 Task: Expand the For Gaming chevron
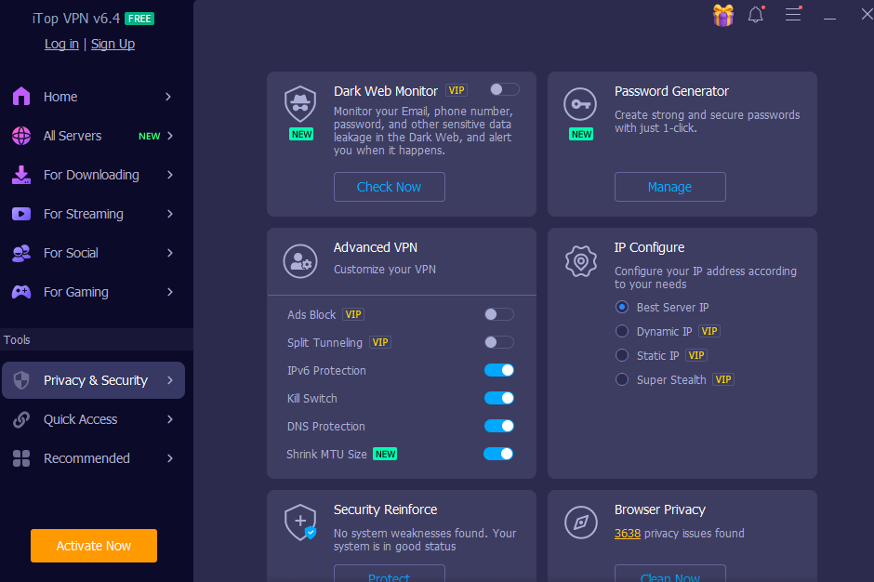coord(170,292)
